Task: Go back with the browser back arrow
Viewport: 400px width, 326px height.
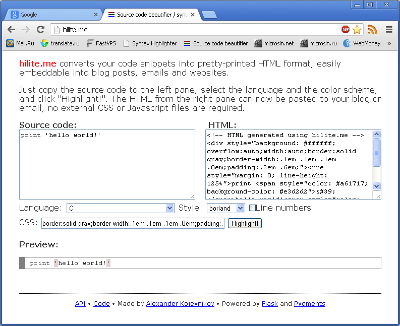Action: pyautogui.click(x=11, y=30)
